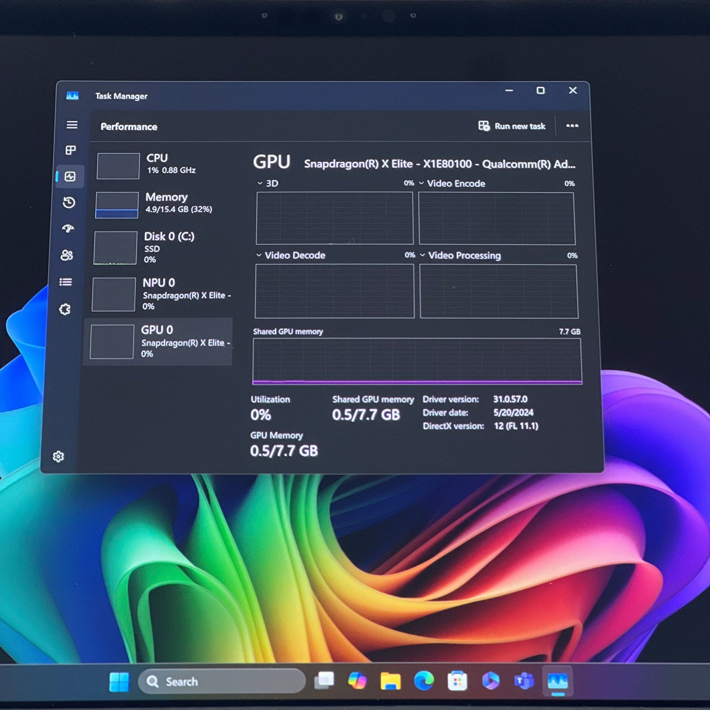Open the Task Manager hamburger navigation menu
Viewport: 710px width, 710px height.
pyautogui.click(x=72, y=125)
